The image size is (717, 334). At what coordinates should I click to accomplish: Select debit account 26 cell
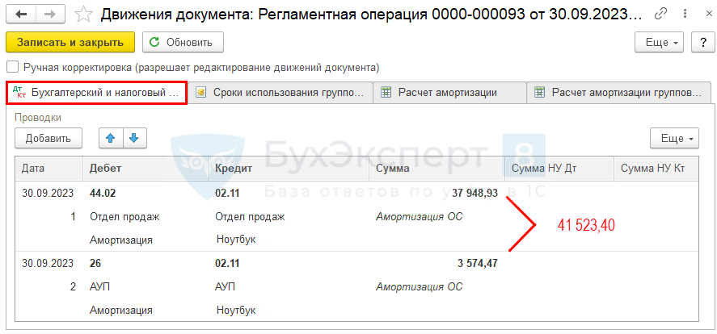[x=96, y=263]
